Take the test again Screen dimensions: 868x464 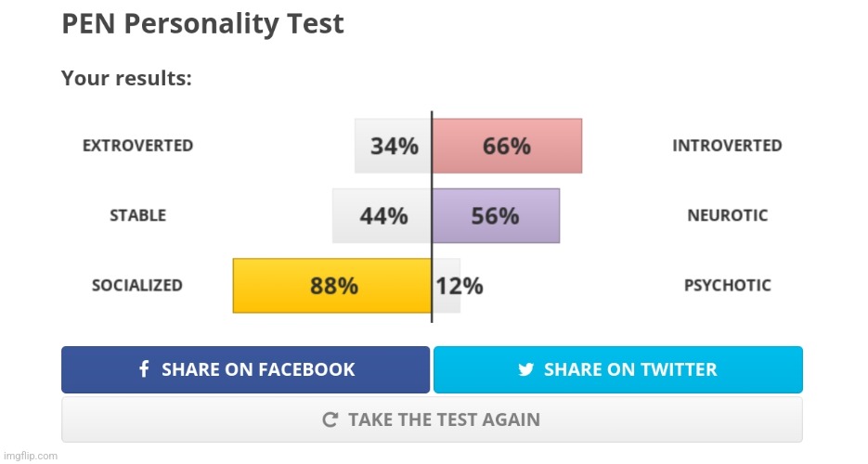432,419
